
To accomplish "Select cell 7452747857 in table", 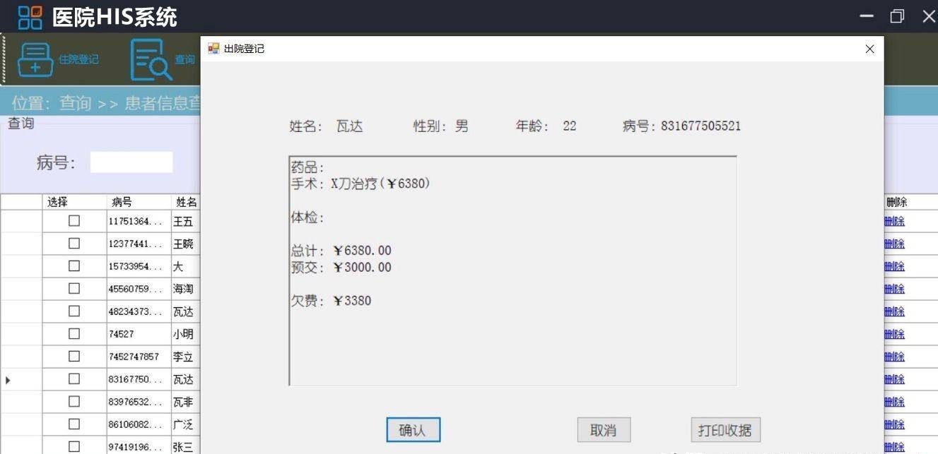I will [x=139, y=357].
